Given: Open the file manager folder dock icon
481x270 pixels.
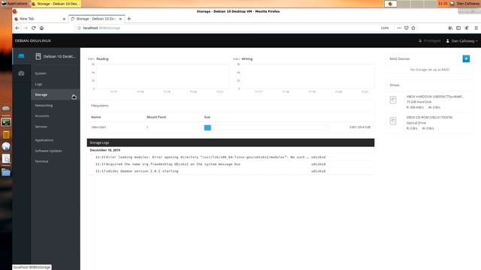Looking at the screenshot, I should [6, 172].
